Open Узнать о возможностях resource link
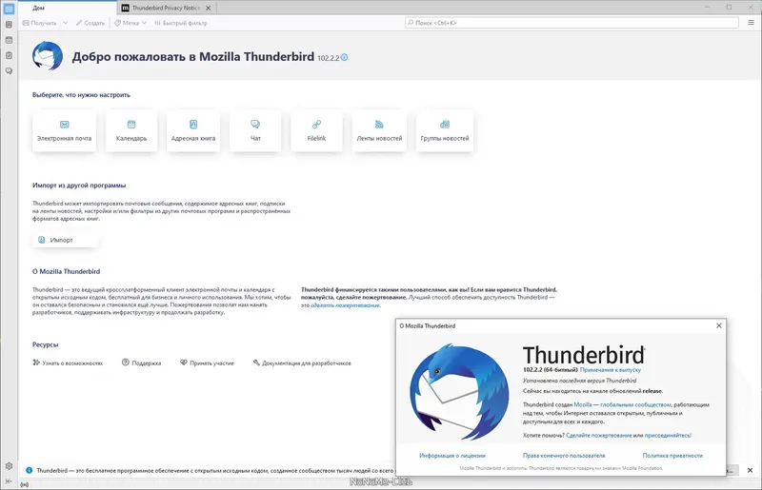 68,363
